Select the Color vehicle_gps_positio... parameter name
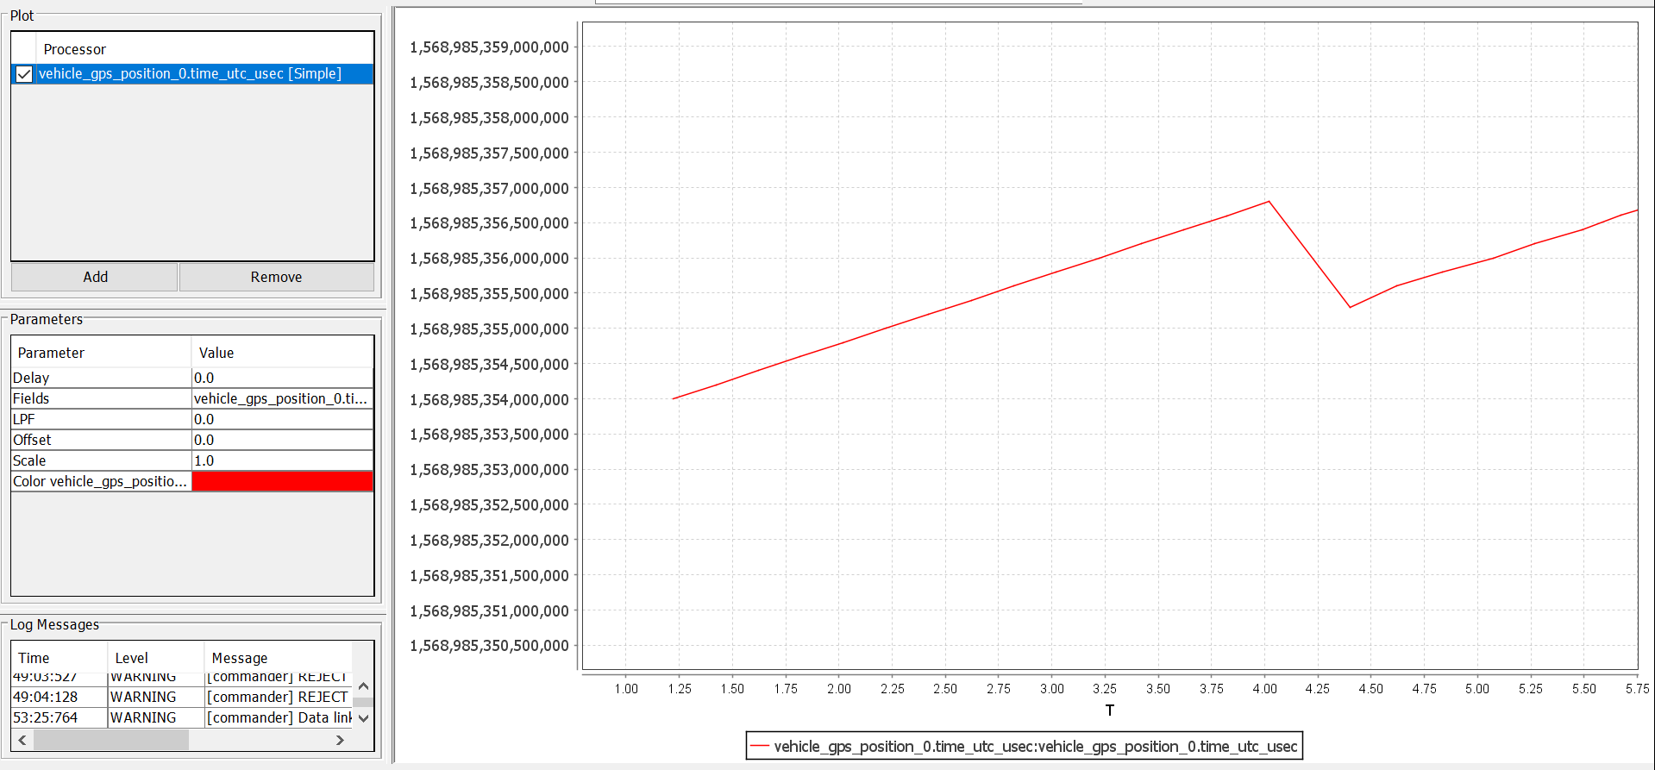The width and height of the screenshot is (1655, 770). [101, 481]
